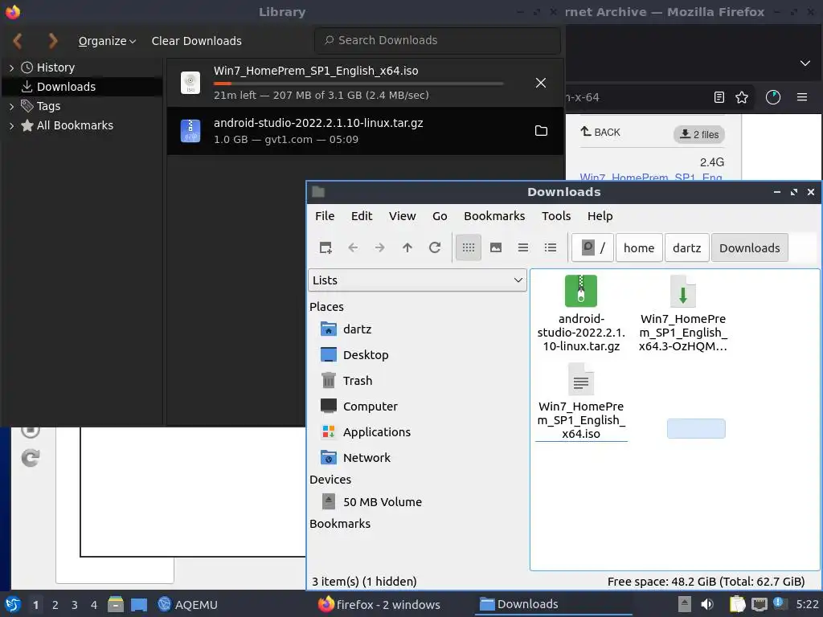Viewport: 823px width, 617px height.
Task: Expand Firefox tab list chevron
Action: point(805,63)
